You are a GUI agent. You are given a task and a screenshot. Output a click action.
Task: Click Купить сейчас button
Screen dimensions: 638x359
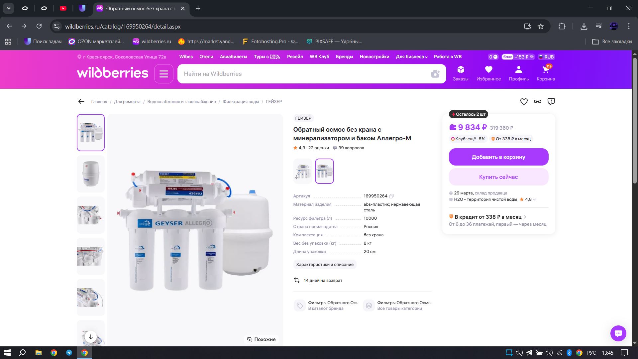click(x=498, y=177)
